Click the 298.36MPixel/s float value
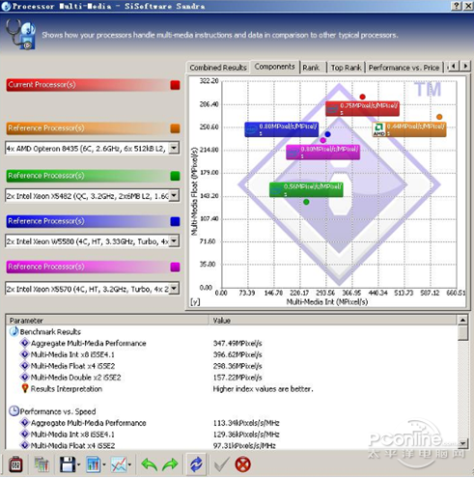Screen dimensions: 474x478 tap(237, 366)
